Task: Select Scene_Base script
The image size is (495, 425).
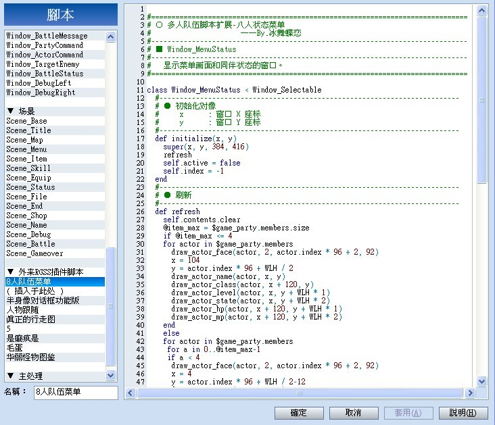Action: 55,121
